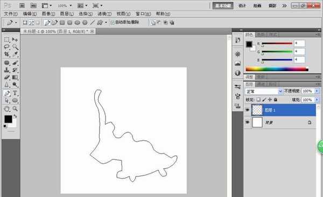Select the Move tool
The width and height of the screenshot is (323, 197).
tap(15, 39)
